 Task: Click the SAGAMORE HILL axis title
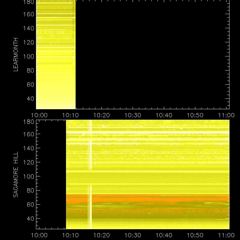tap(16, 175)
